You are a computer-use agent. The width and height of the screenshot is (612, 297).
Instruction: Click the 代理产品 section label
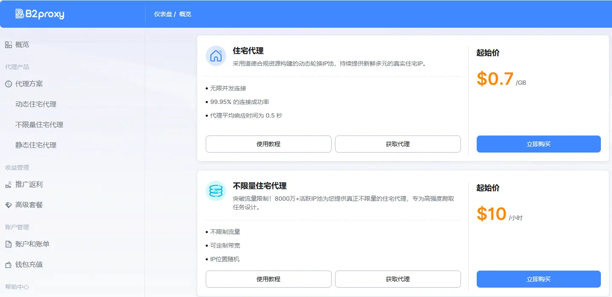(x=17, y=67)
